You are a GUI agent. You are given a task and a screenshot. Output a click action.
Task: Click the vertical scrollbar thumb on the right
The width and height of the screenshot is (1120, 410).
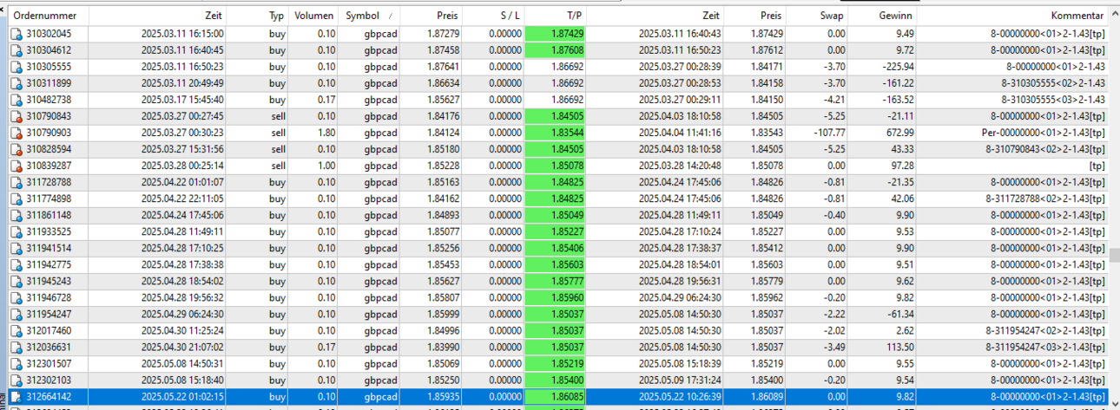click(1114, 256)
